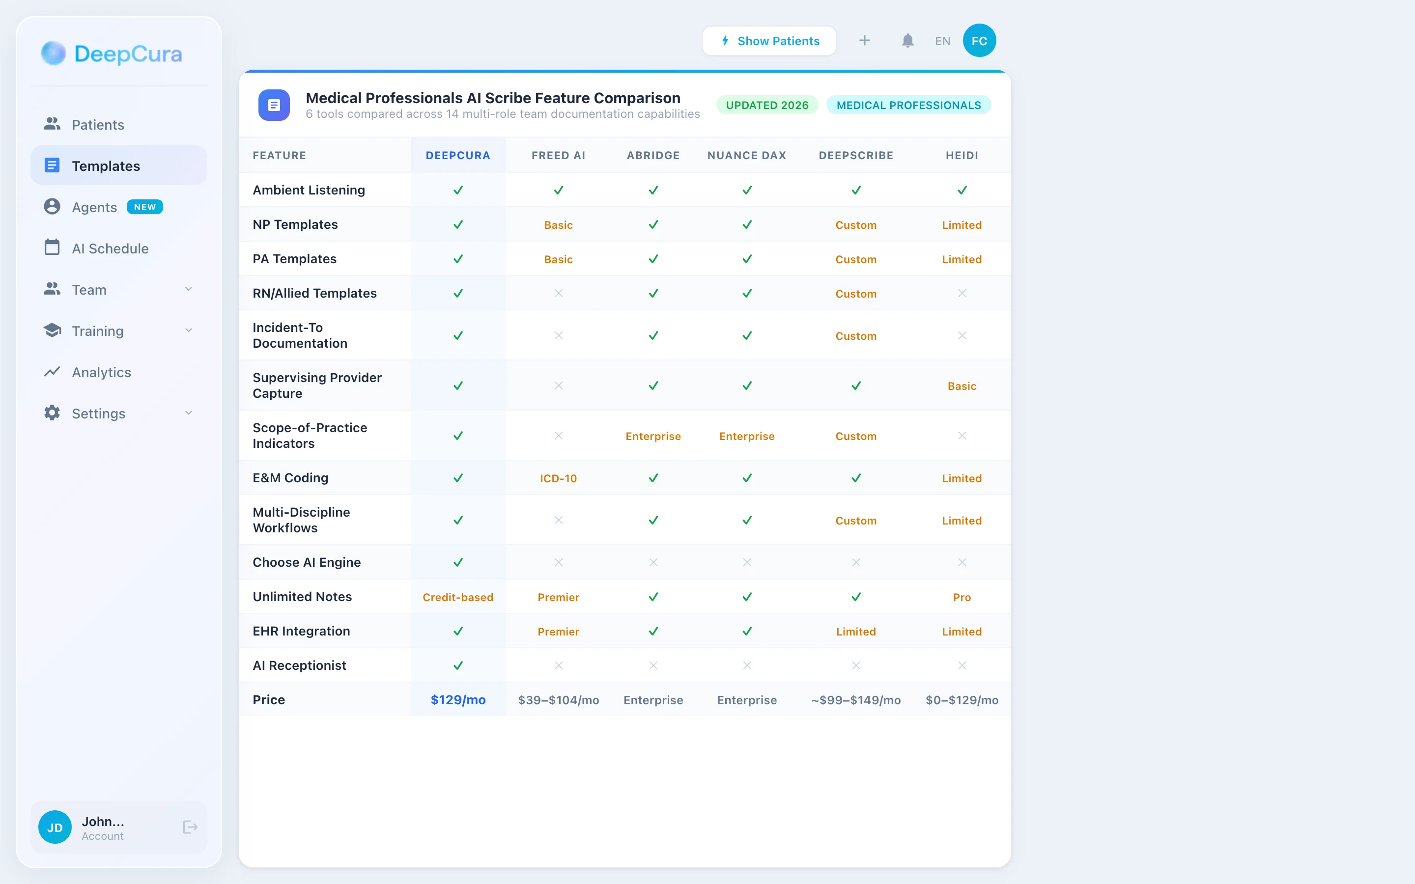Click the MEDICAL PROFESSIONALS tag
Viewport: 1415px width, 884px height.
(908, 105)
